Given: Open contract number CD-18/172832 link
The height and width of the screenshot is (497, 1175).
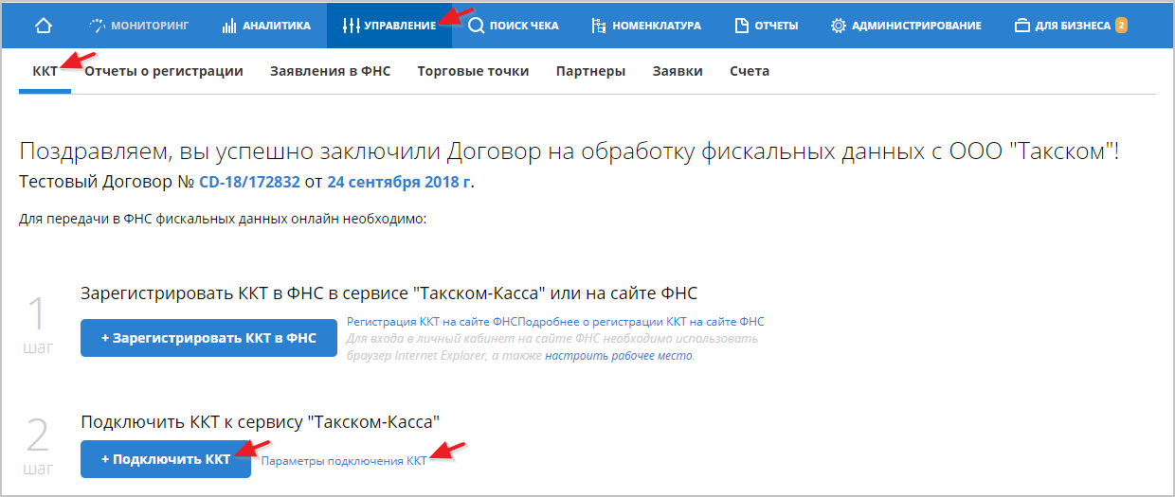Looking at the screenshot, I should pos(249,182).
